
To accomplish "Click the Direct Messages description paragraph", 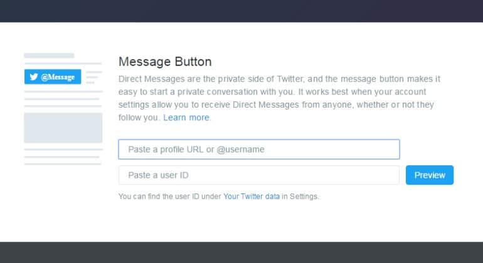I will coord(279,98).
